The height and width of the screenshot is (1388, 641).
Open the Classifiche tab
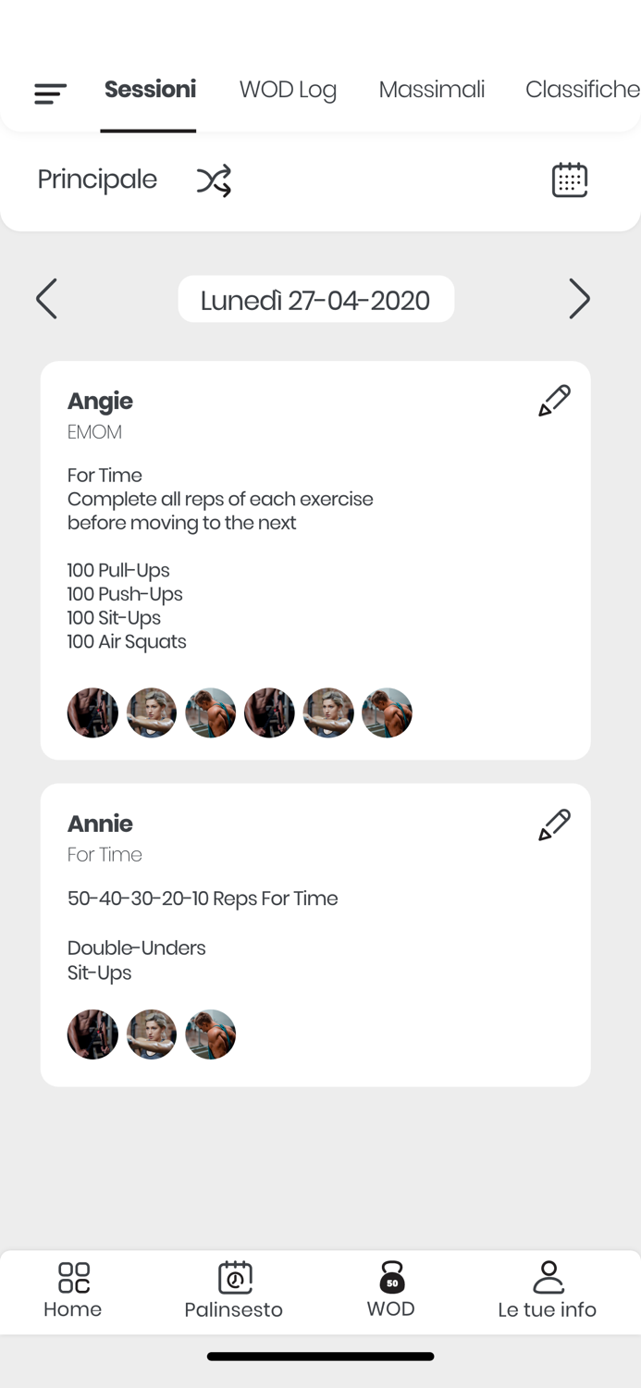coord(583,90)
